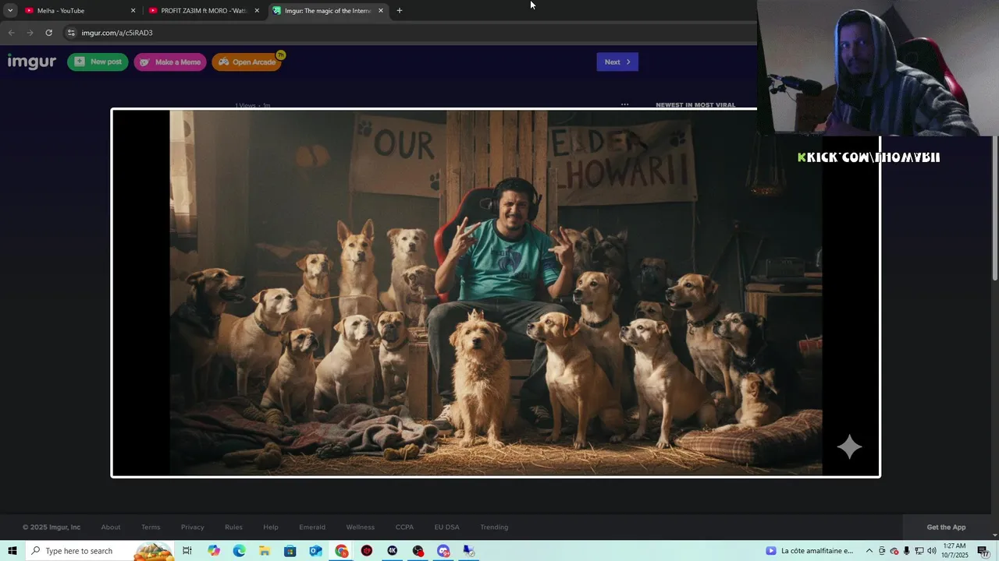Switch to Chrome on the taskbar

pyautogui.click(x=342, y=551)
